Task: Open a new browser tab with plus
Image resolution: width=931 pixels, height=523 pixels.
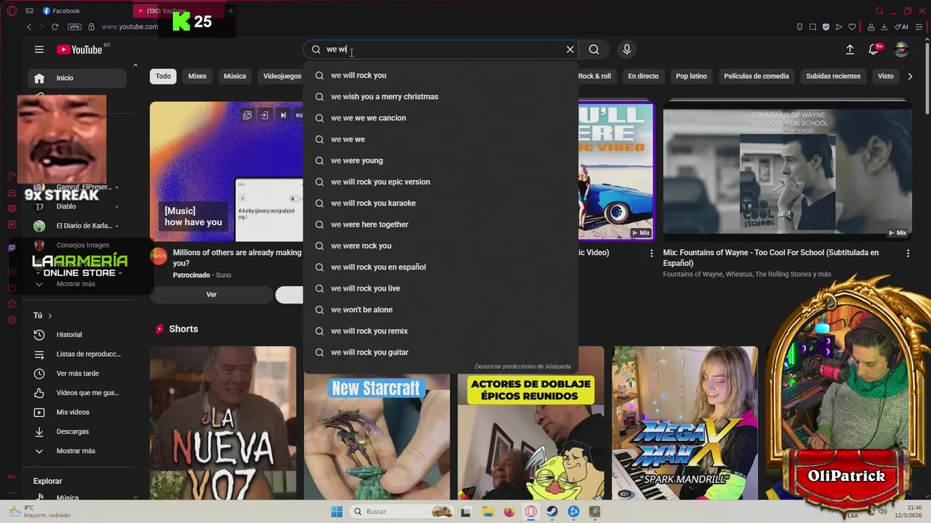Action: (x=231, y=11)
